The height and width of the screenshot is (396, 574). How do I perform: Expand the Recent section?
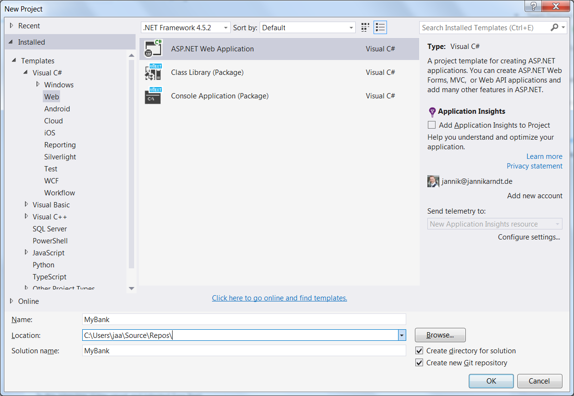[12, 25]
